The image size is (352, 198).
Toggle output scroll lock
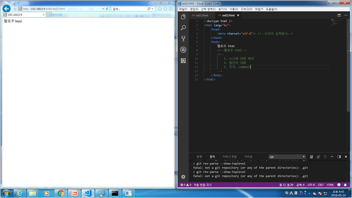[318, 157]
